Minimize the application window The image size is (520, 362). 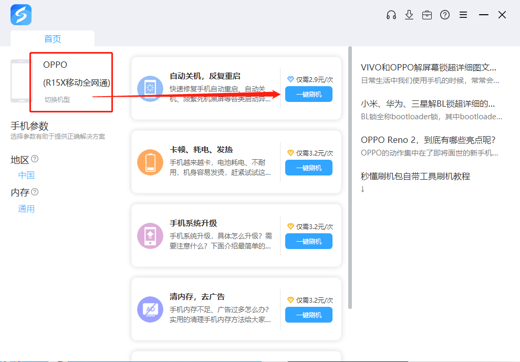click(484, 15)
